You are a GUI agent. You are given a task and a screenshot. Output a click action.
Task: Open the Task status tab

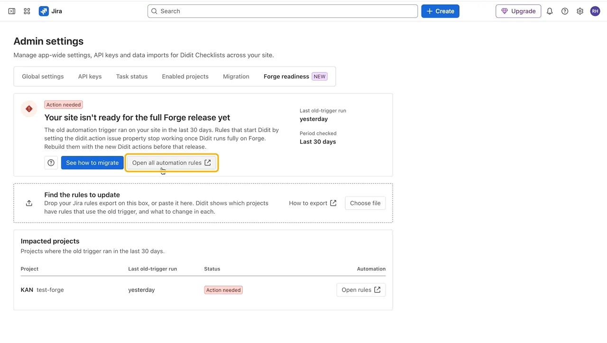pyautogui.click(x=132, y=76)
